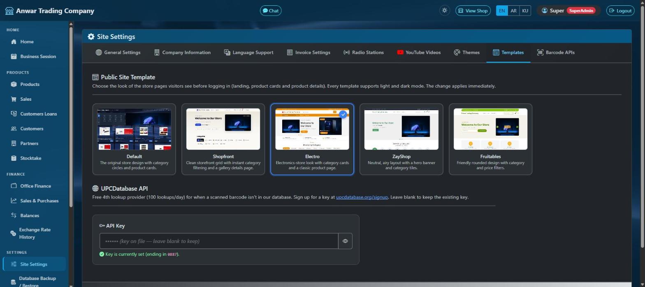
Task: Switch to Language Support tab
Action: [248, 53]
